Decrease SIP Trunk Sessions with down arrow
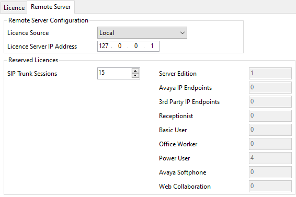 (x=135, y=75)
